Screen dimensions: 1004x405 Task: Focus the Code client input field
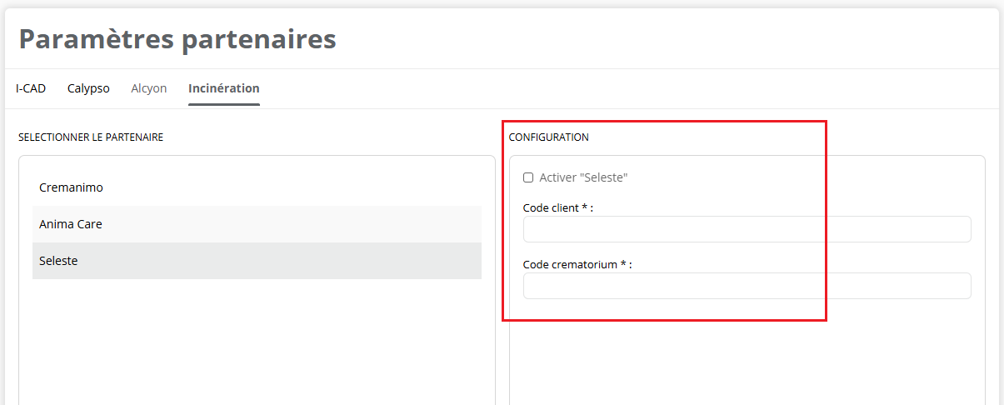click(747, 229)
